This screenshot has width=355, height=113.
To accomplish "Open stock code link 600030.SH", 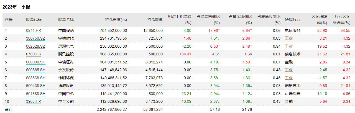I will click(x=36, y=62).
